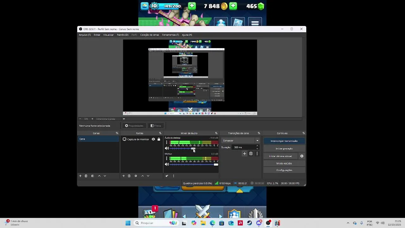Screen dimensions: 405x228
Task: Open the Propriedades button in source toolbar
Action: pyautogui.click(x=134, y=126)
